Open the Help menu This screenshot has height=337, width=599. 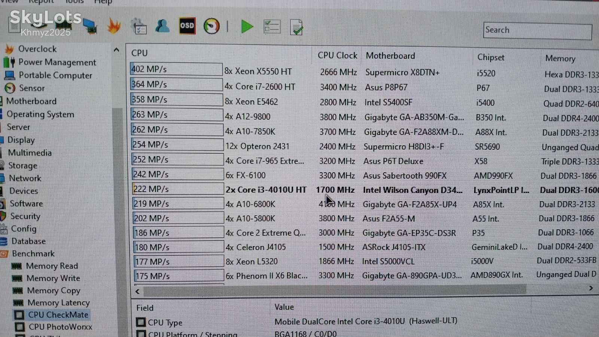coord(103,2)
